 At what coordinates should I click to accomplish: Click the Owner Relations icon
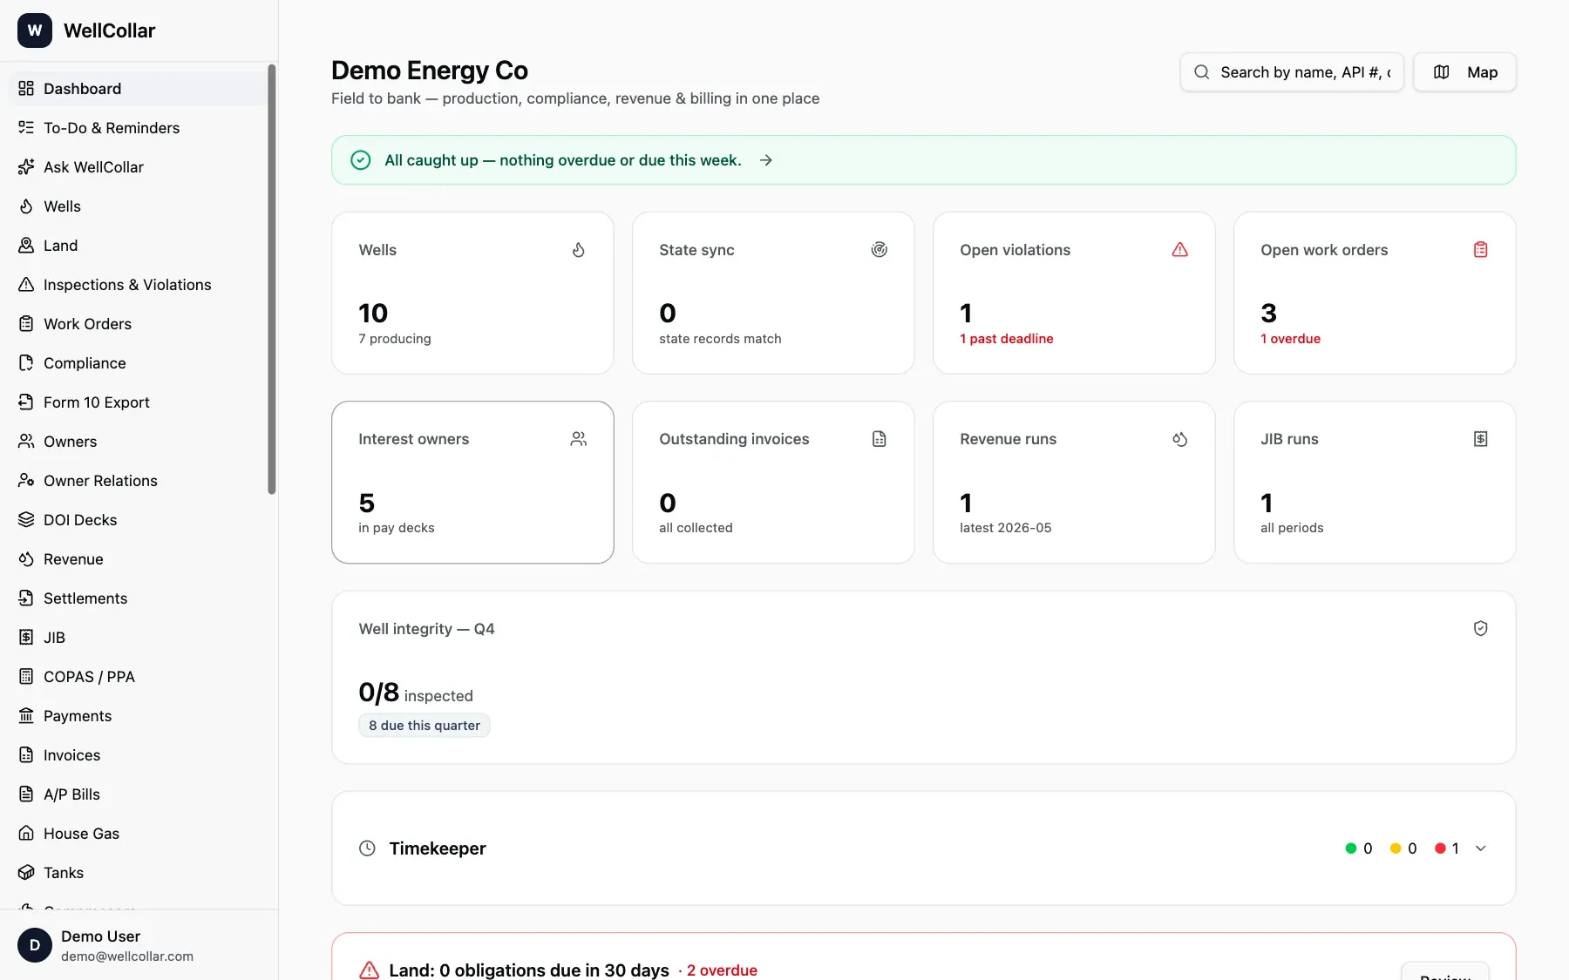pyautogui.click(x=26, y=481)
